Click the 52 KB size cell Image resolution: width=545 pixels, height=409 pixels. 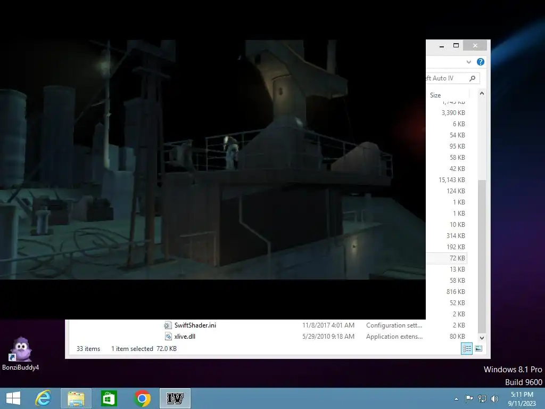tap(457, 303)
